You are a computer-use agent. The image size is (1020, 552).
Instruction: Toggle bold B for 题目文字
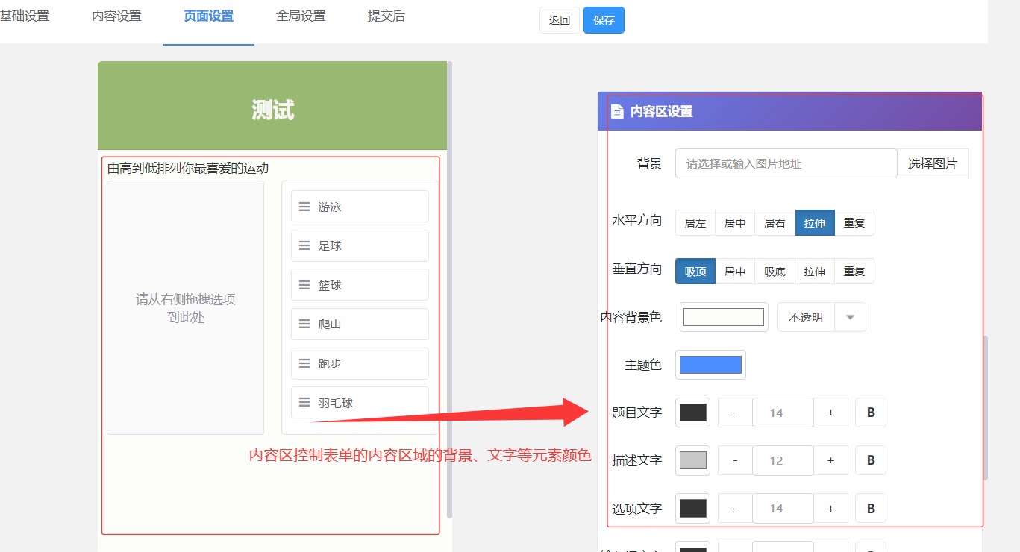tap(870, 413)
